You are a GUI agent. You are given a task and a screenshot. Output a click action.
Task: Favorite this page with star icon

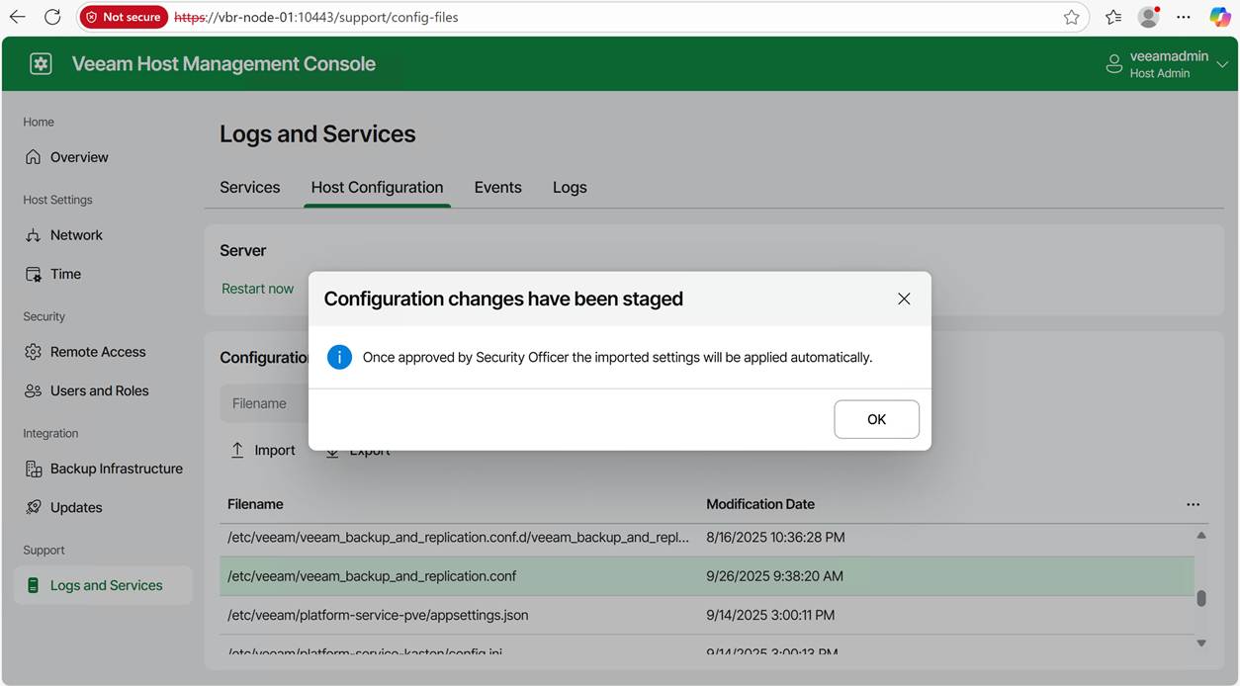[x=1071, y=17]
